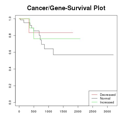Click the 2000 x-axis tick label
The image size is (125, 125).
click(x=78, y=111)
